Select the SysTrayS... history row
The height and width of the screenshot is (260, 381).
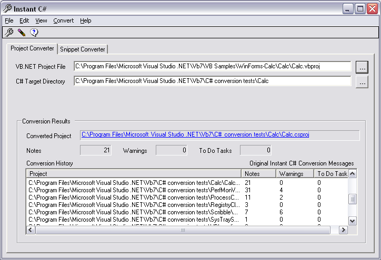point(187,220)
